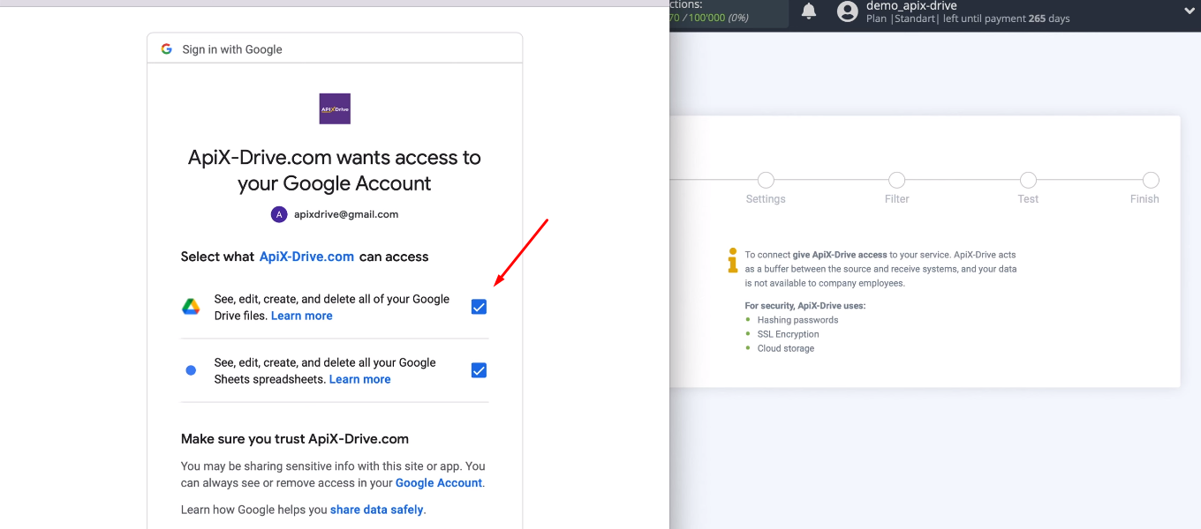Image resolution: width=1201 pixels, height=529 pixels.
Task: Click the apixdrive@gmail.com account avatar
Action: point(278,214)
